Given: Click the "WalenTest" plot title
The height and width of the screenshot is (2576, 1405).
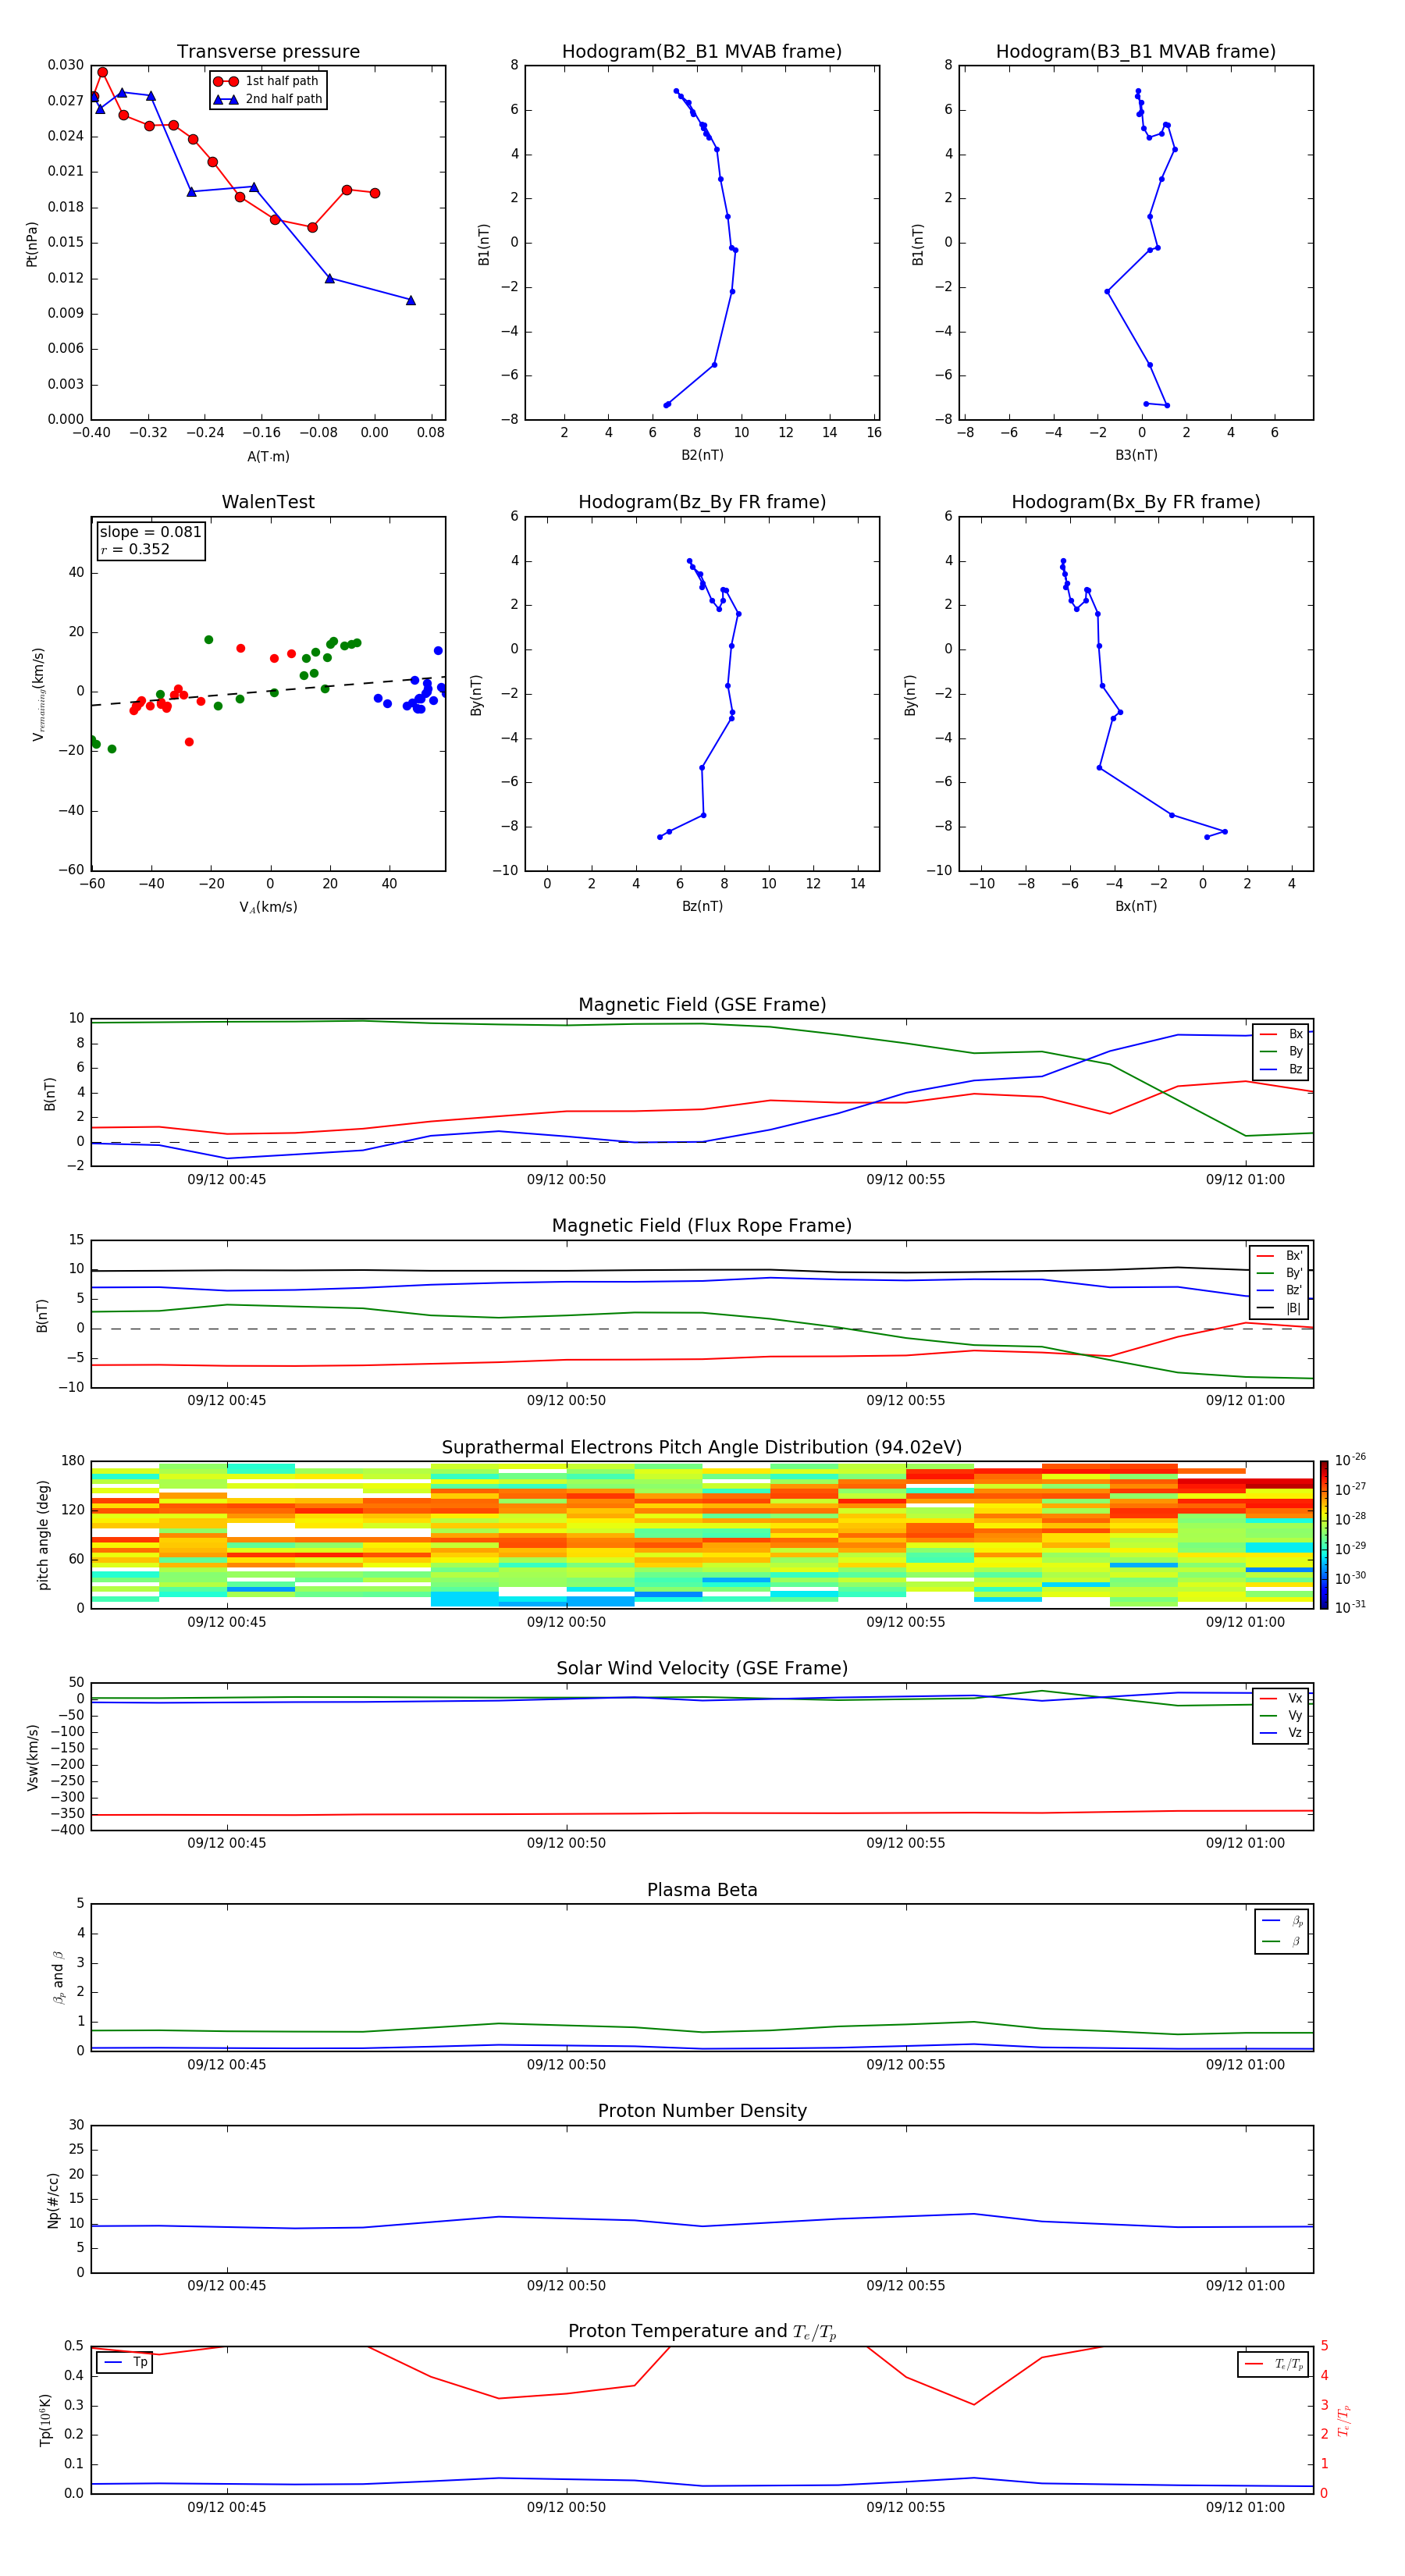Looking at the screenshot, I should [x=268, y=502].
